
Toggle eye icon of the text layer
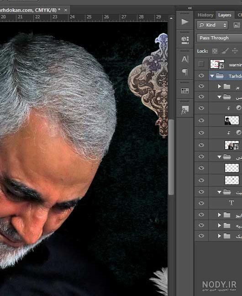(x=201, y=203)
